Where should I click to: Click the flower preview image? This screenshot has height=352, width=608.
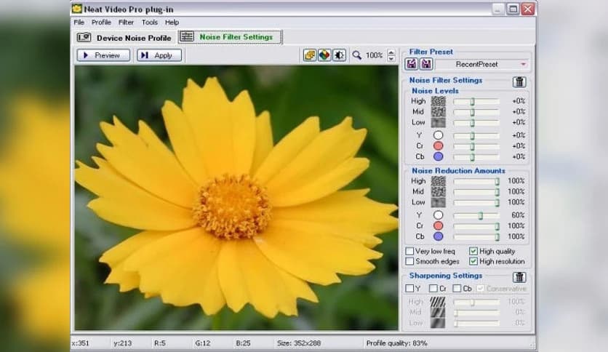pos(236,198)
